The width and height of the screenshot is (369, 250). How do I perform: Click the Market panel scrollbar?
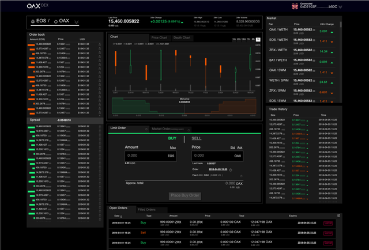click(x=341, y=24)
